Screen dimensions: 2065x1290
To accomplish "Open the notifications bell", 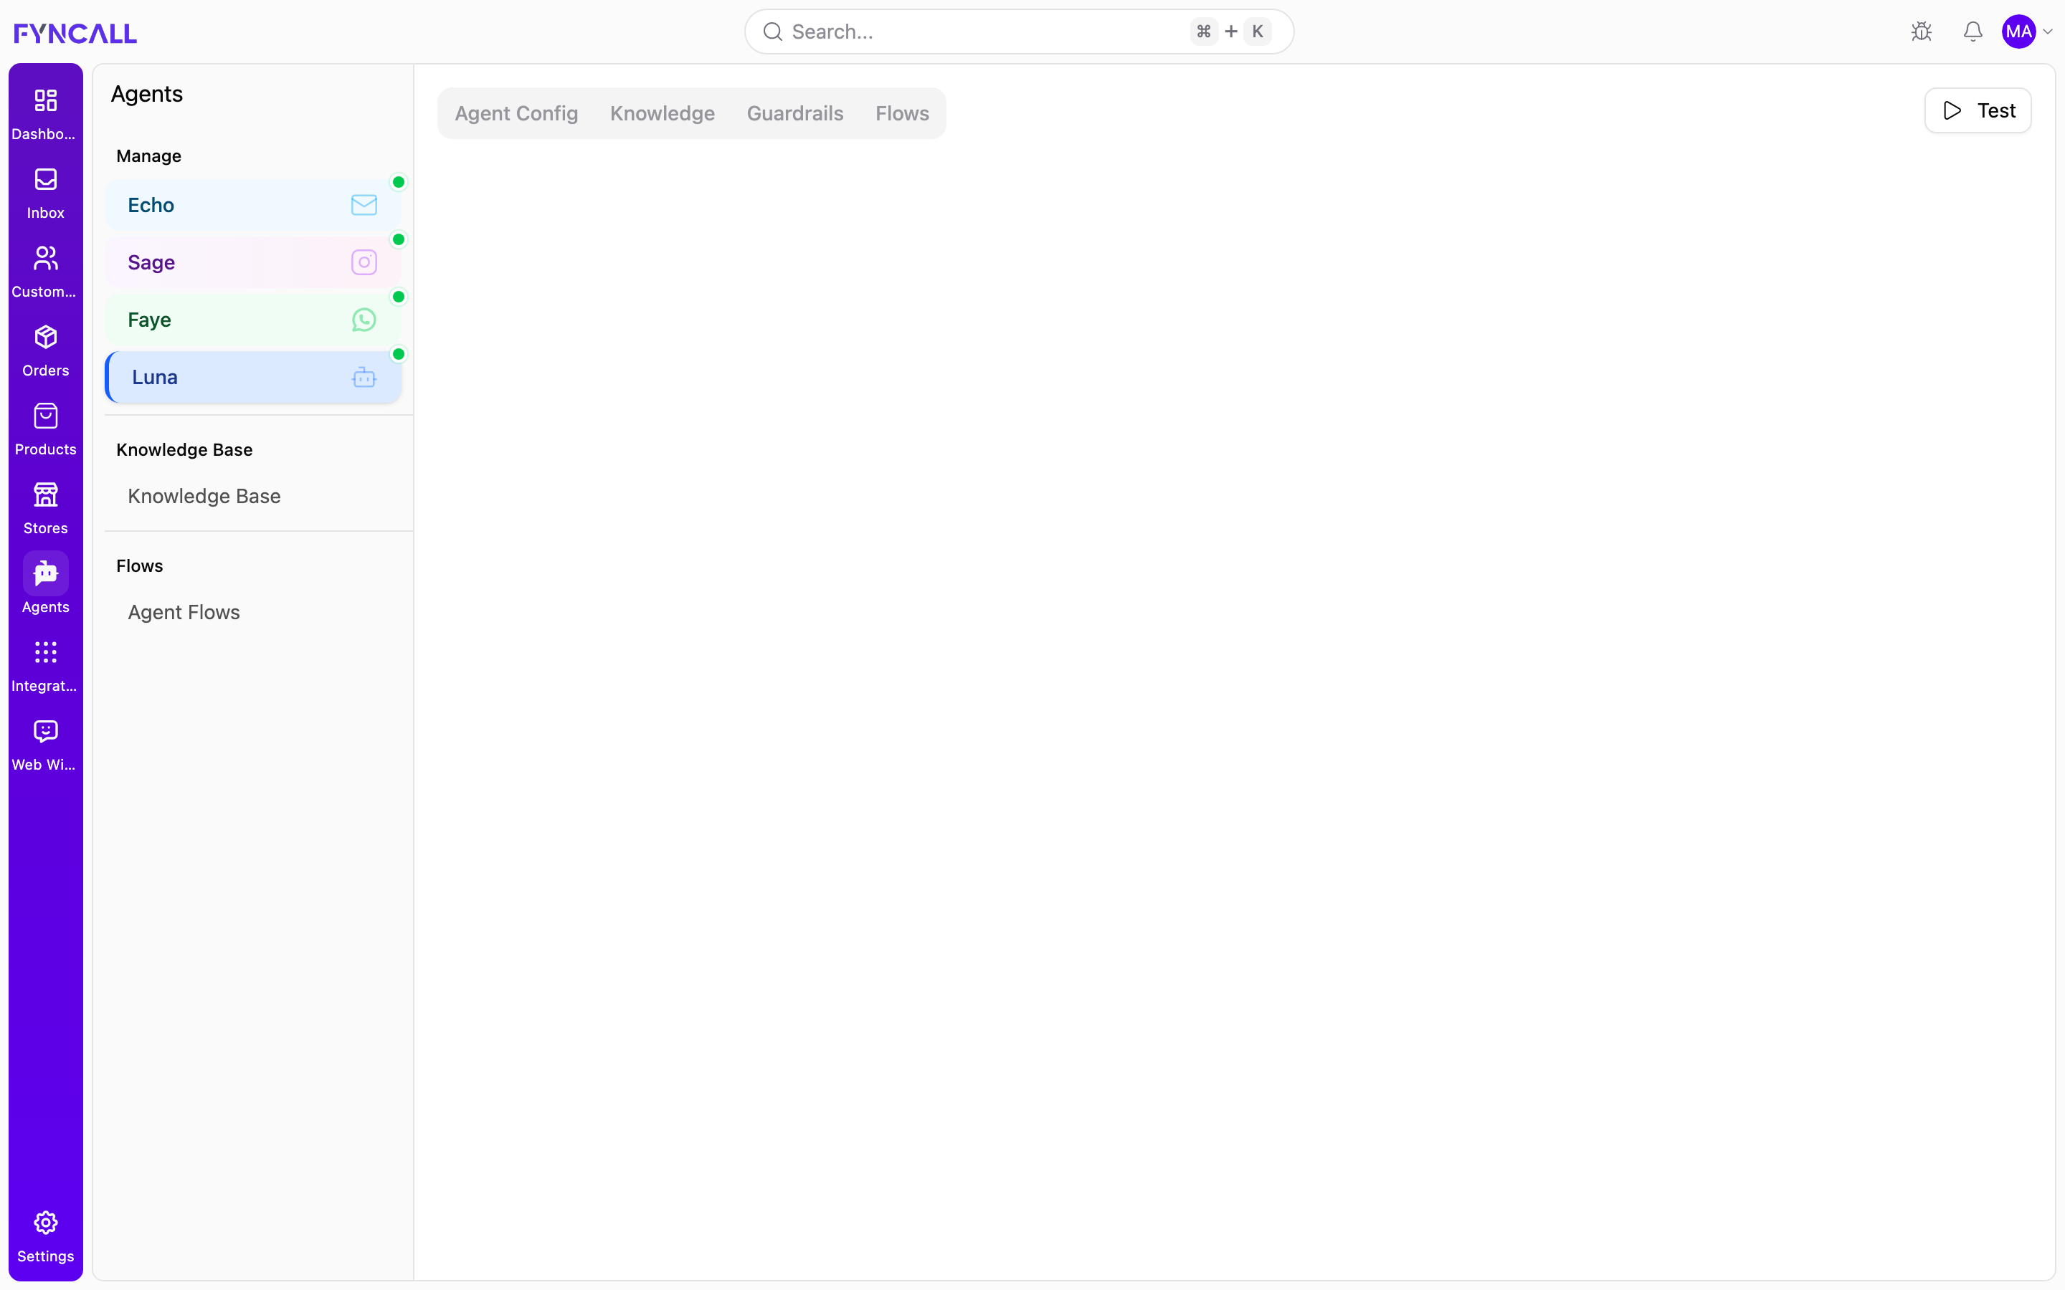I will (x=1973, y=32).
